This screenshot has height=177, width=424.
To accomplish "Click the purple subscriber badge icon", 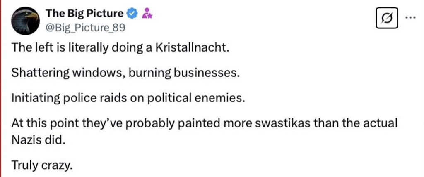I will coord(147,14).
